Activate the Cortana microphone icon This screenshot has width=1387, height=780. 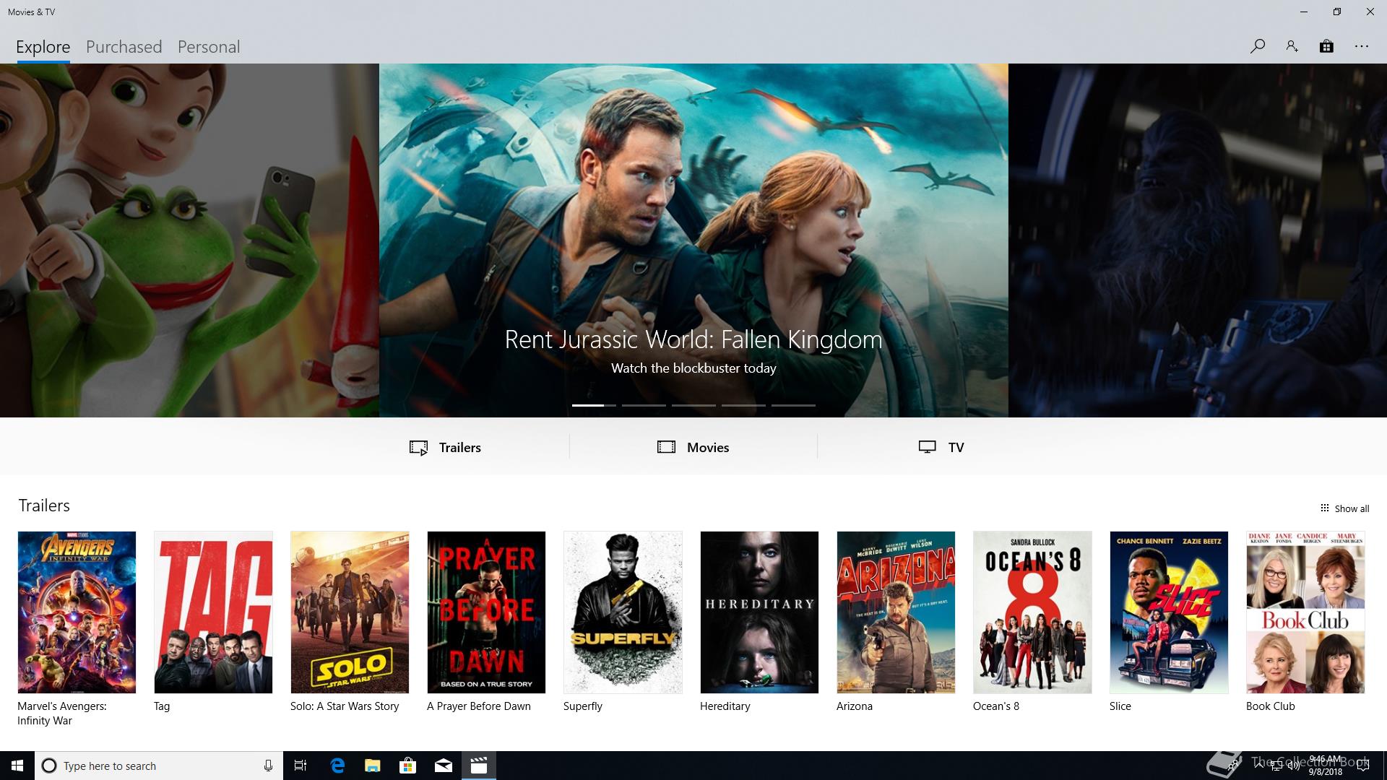(268, 766)
